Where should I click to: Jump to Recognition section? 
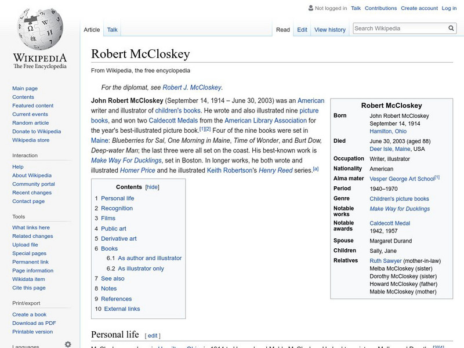pyautogui.click(x=117, y=208)
